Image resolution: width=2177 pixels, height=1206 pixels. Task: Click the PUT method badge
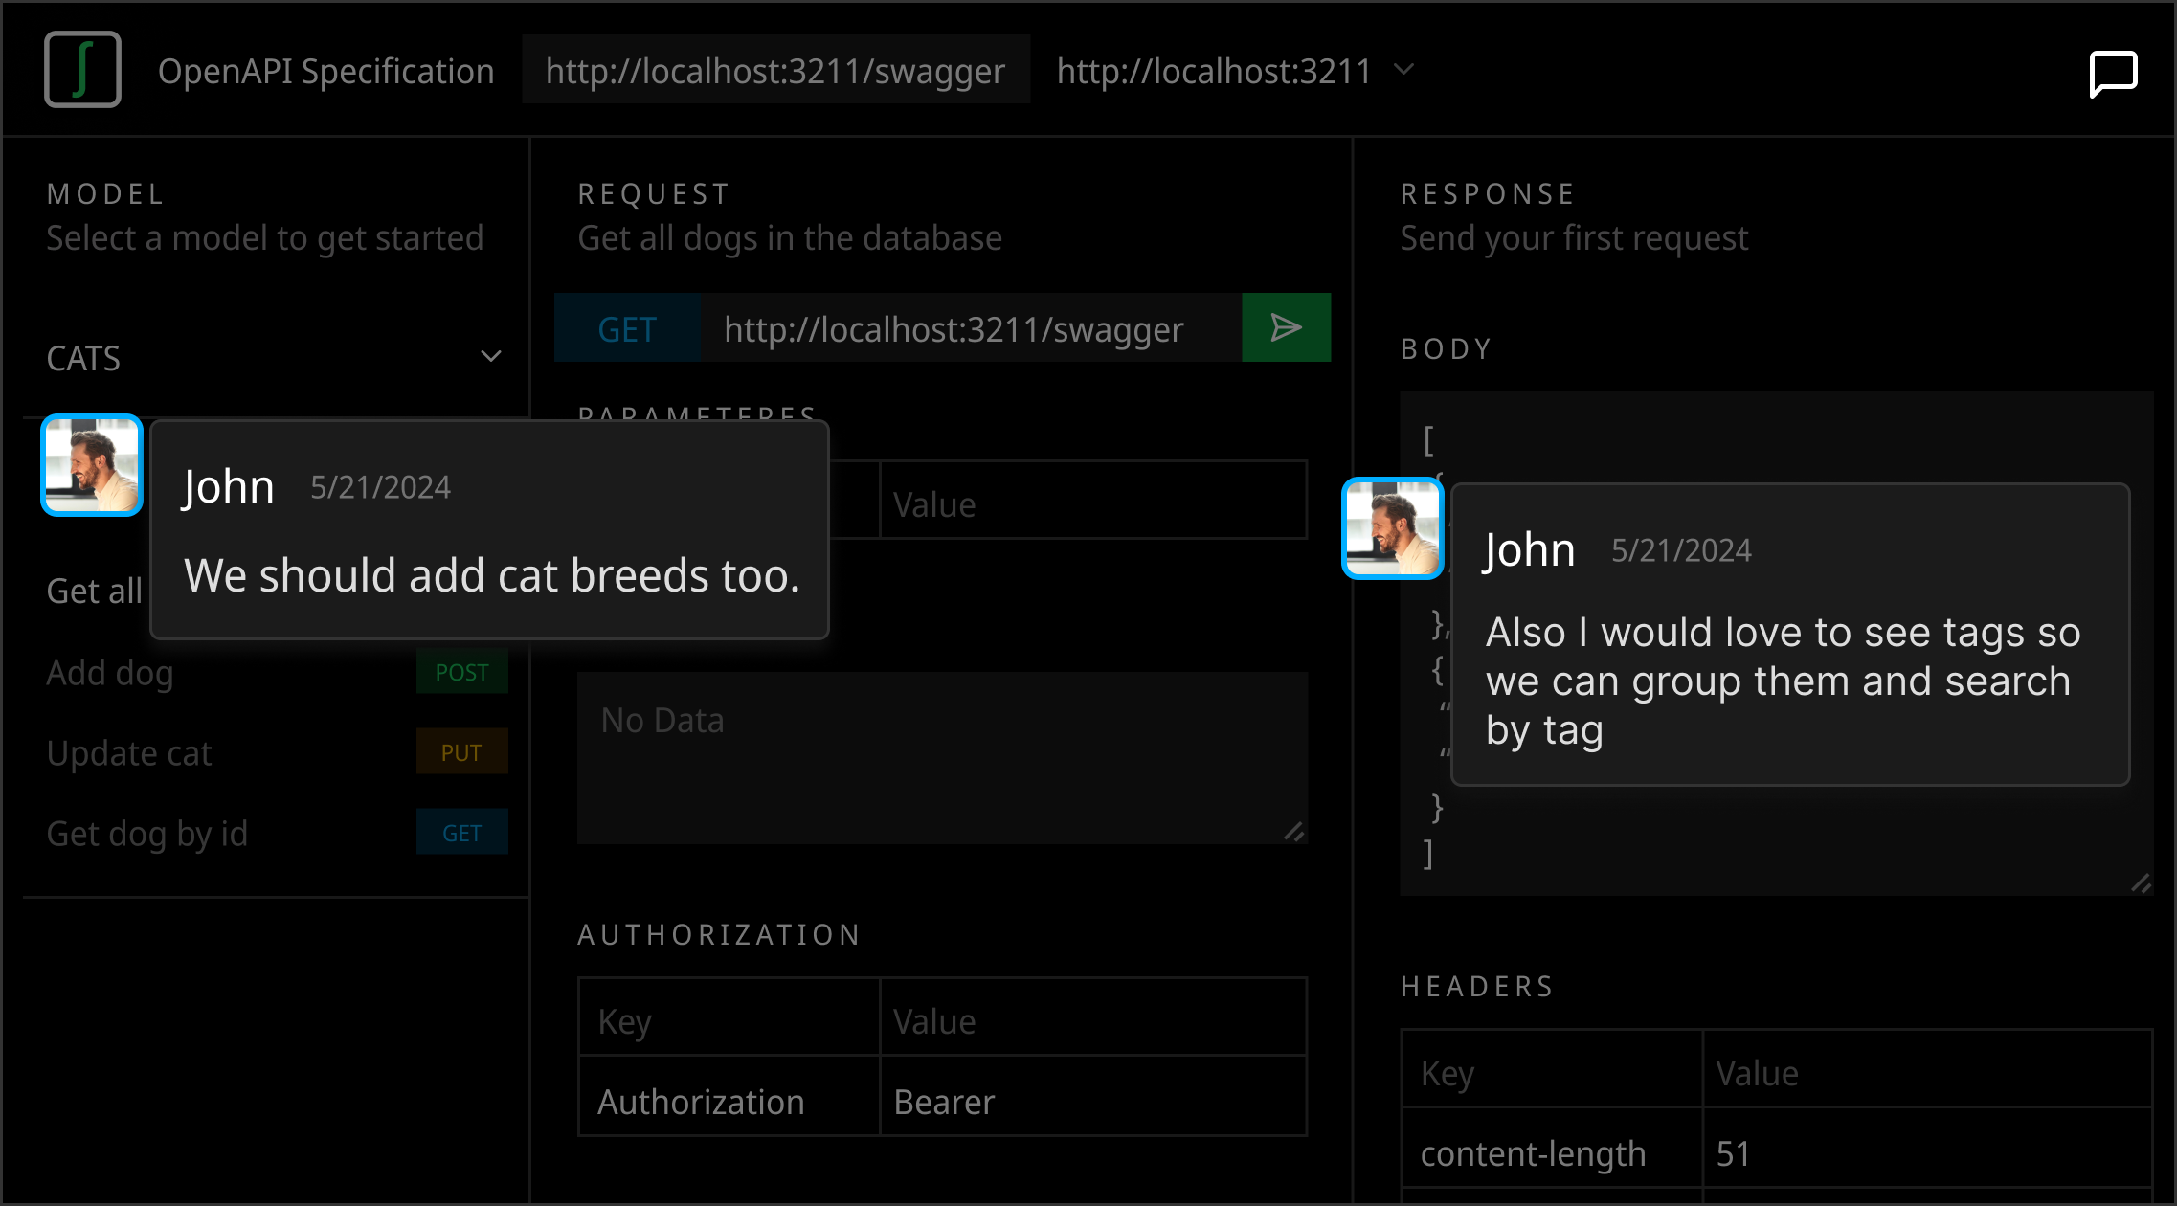coord(462,752)
